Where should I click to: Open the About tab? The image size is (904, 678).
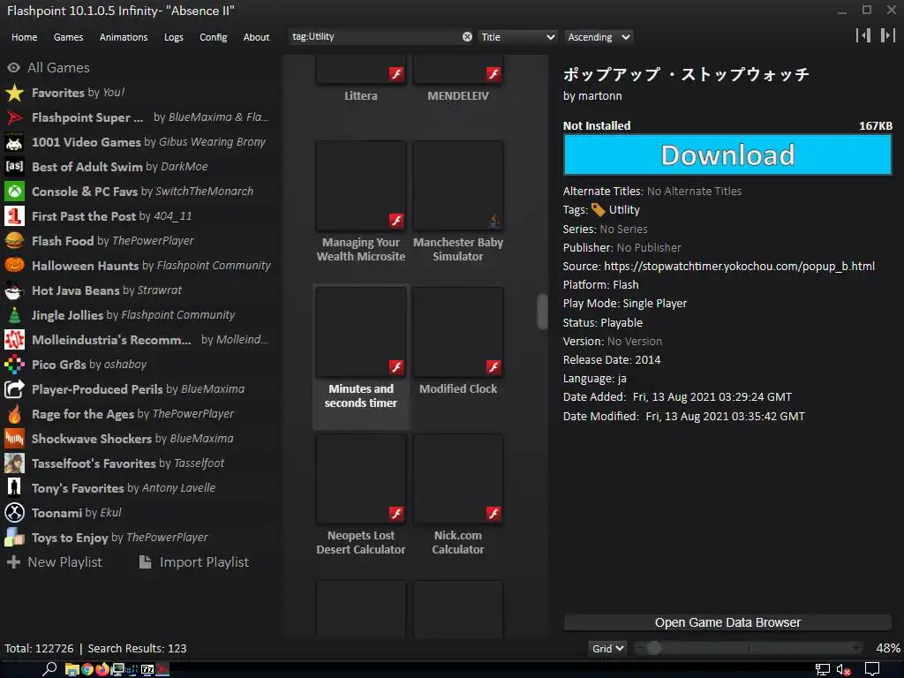[256, 37]
